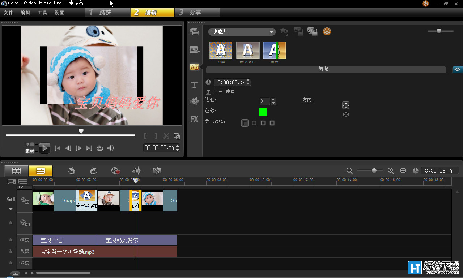Open the 设置 menu
Image resolution: width=463 pixels, height=278 pixels.
coord(59,13)
